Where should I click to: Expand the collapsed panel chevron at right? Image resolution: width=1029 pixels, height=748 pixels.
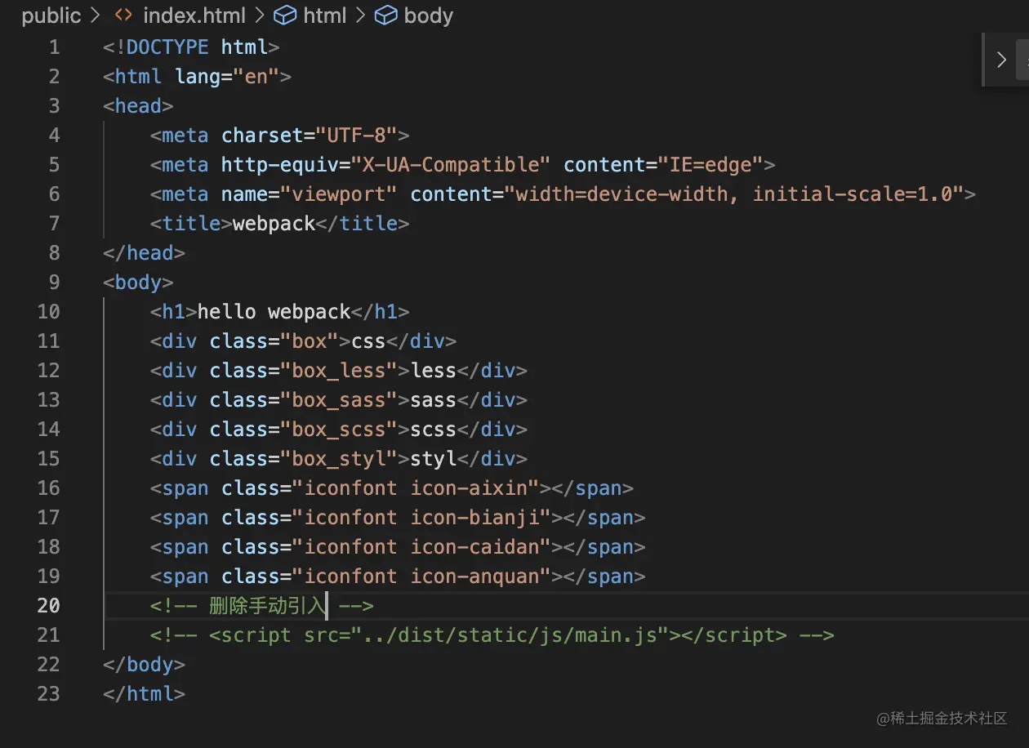pos(1001,60)
